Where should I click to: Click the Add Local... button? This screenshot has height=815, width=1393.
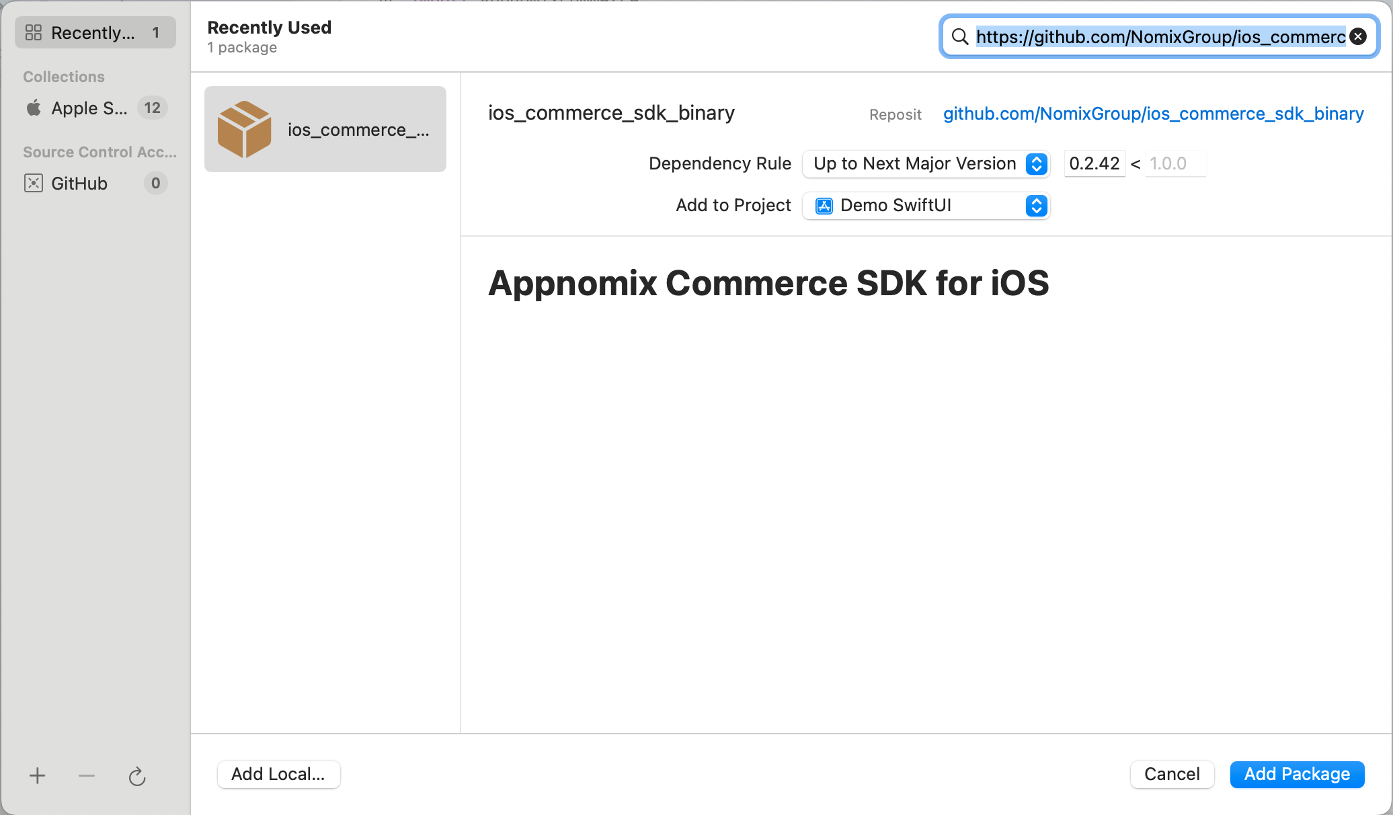pos(278,775)
